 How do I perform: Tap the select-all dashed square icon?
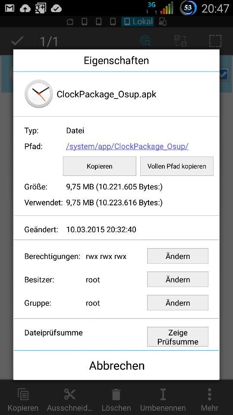click(215, 41)
